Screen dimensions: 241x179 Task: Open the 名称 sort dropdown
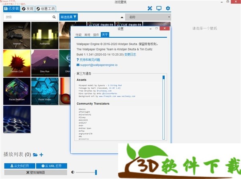148,17
